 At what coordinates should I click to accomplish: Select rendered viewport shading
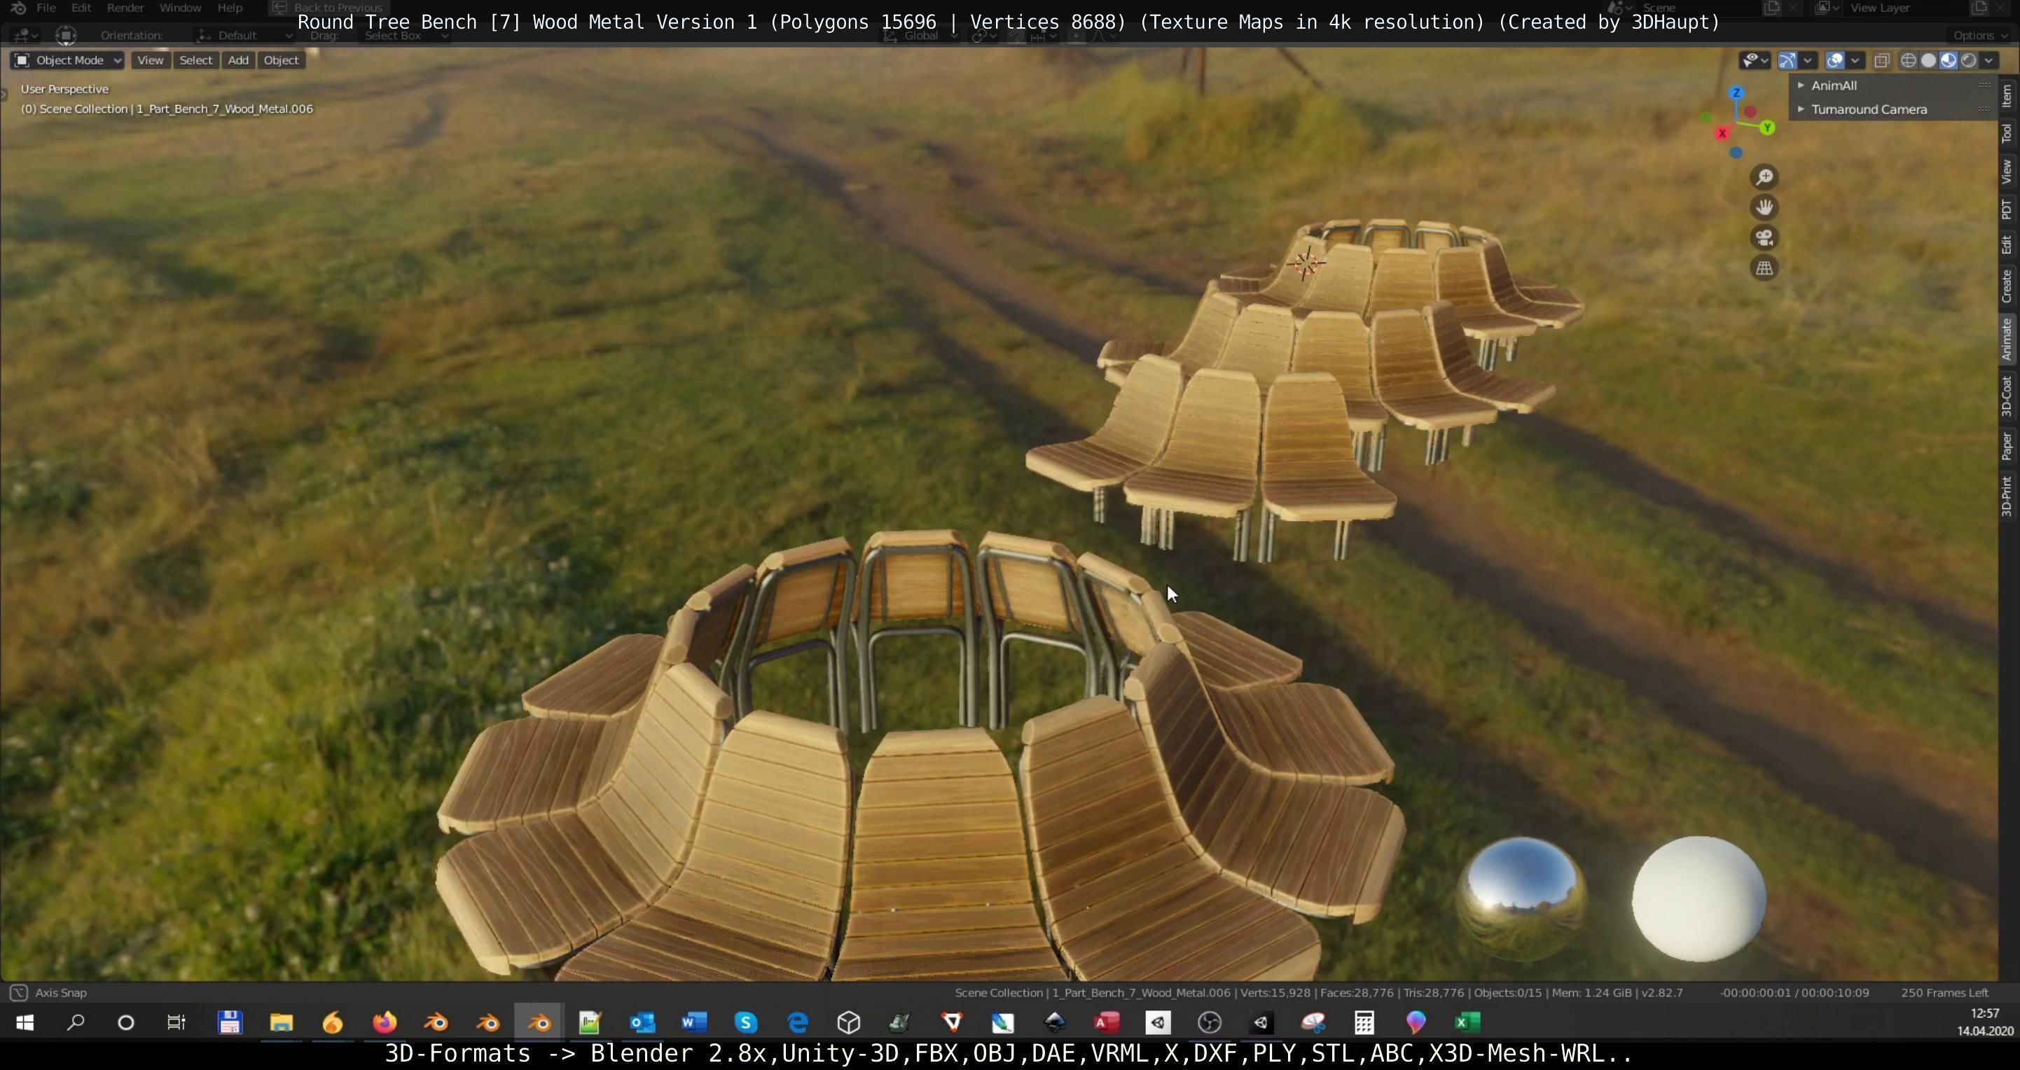[1968, 60]
